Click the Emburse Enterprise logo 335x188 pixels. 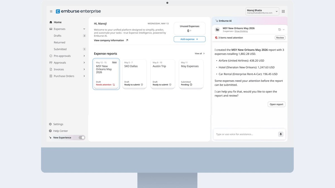click(78, 11)
